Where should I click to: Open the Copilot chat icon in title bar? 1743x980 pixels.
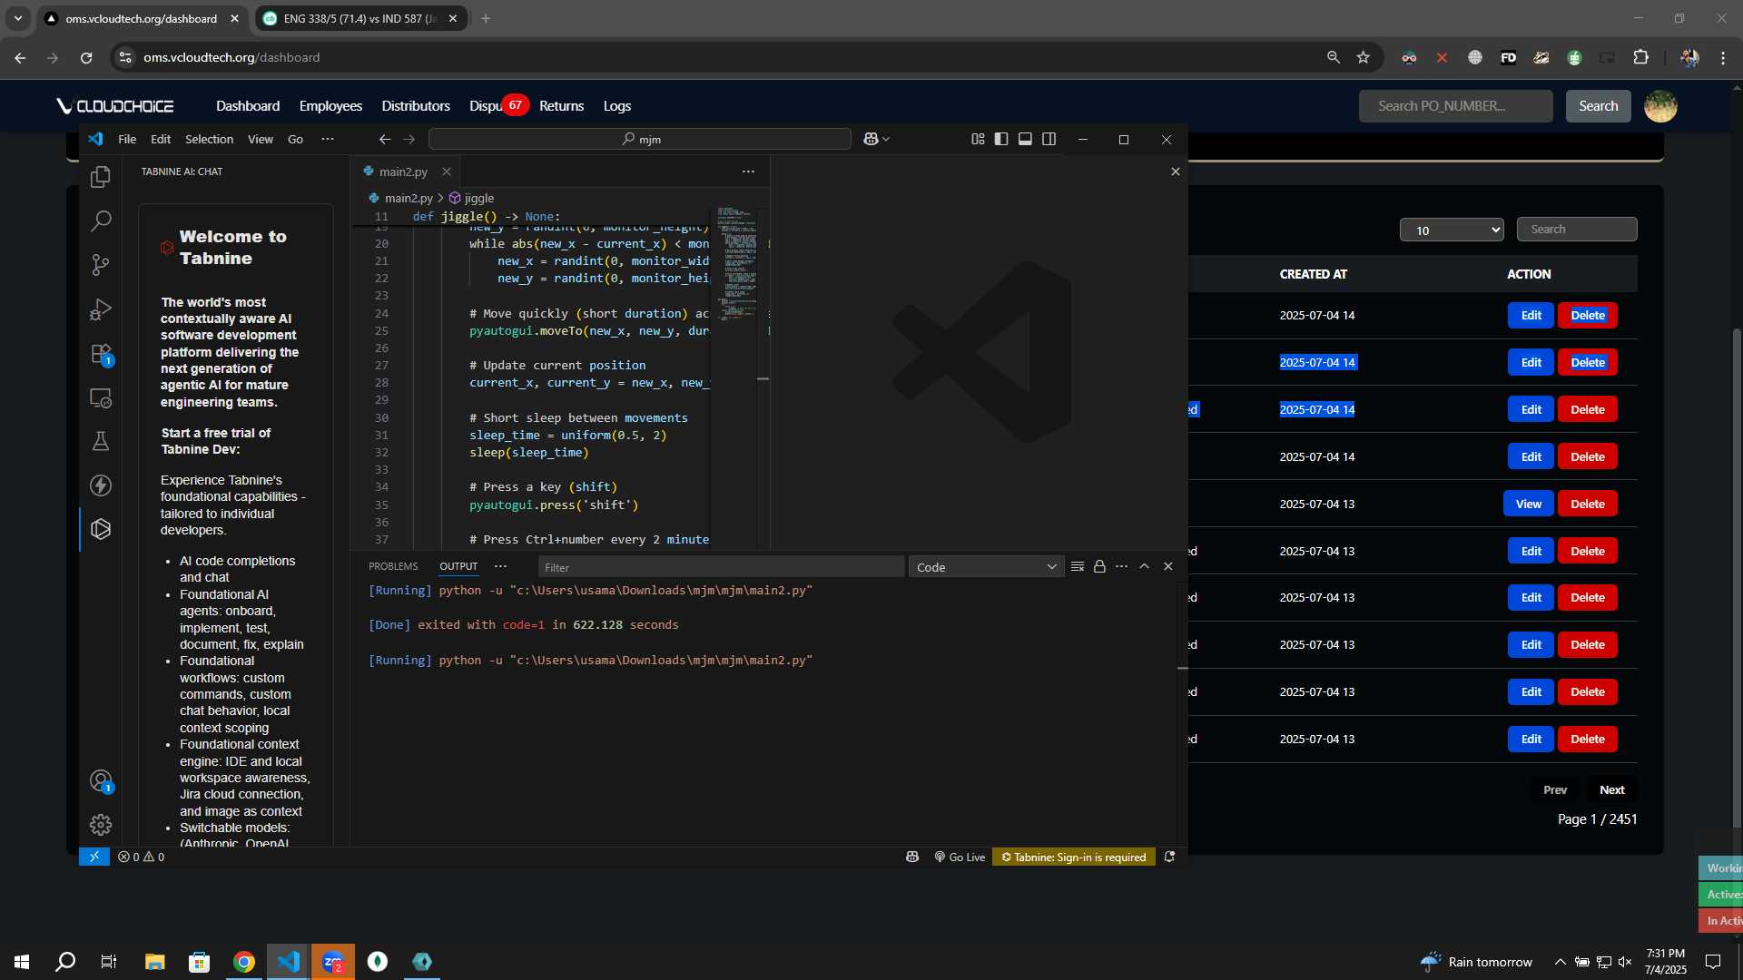tap(871, 139)
